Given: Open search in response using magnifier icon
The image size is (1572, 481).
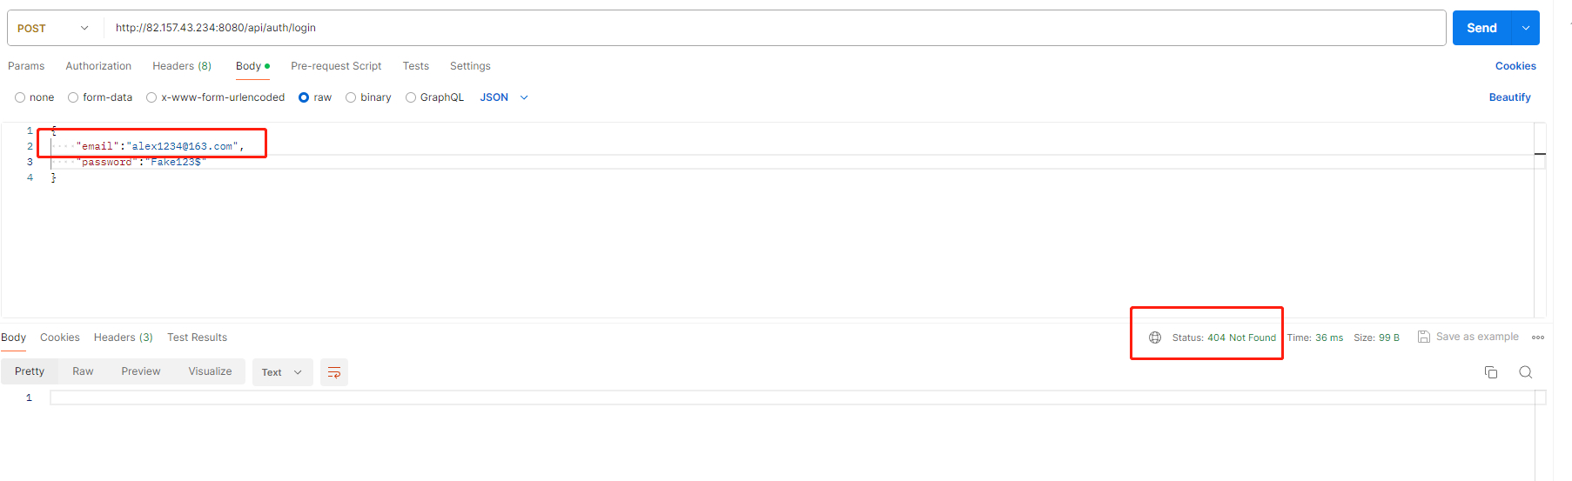Looking at the screenshot, I should (x=1526, y=372).
